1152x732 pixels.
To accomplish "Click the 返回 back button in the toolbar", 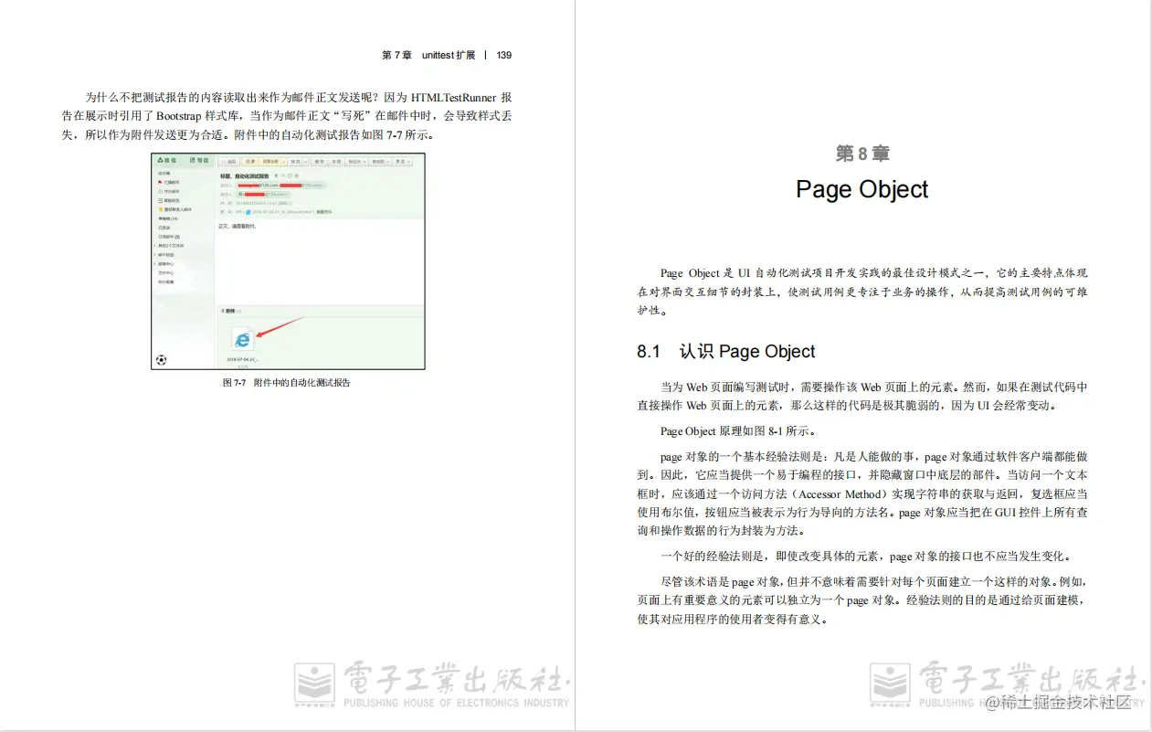I will (230, 161).
